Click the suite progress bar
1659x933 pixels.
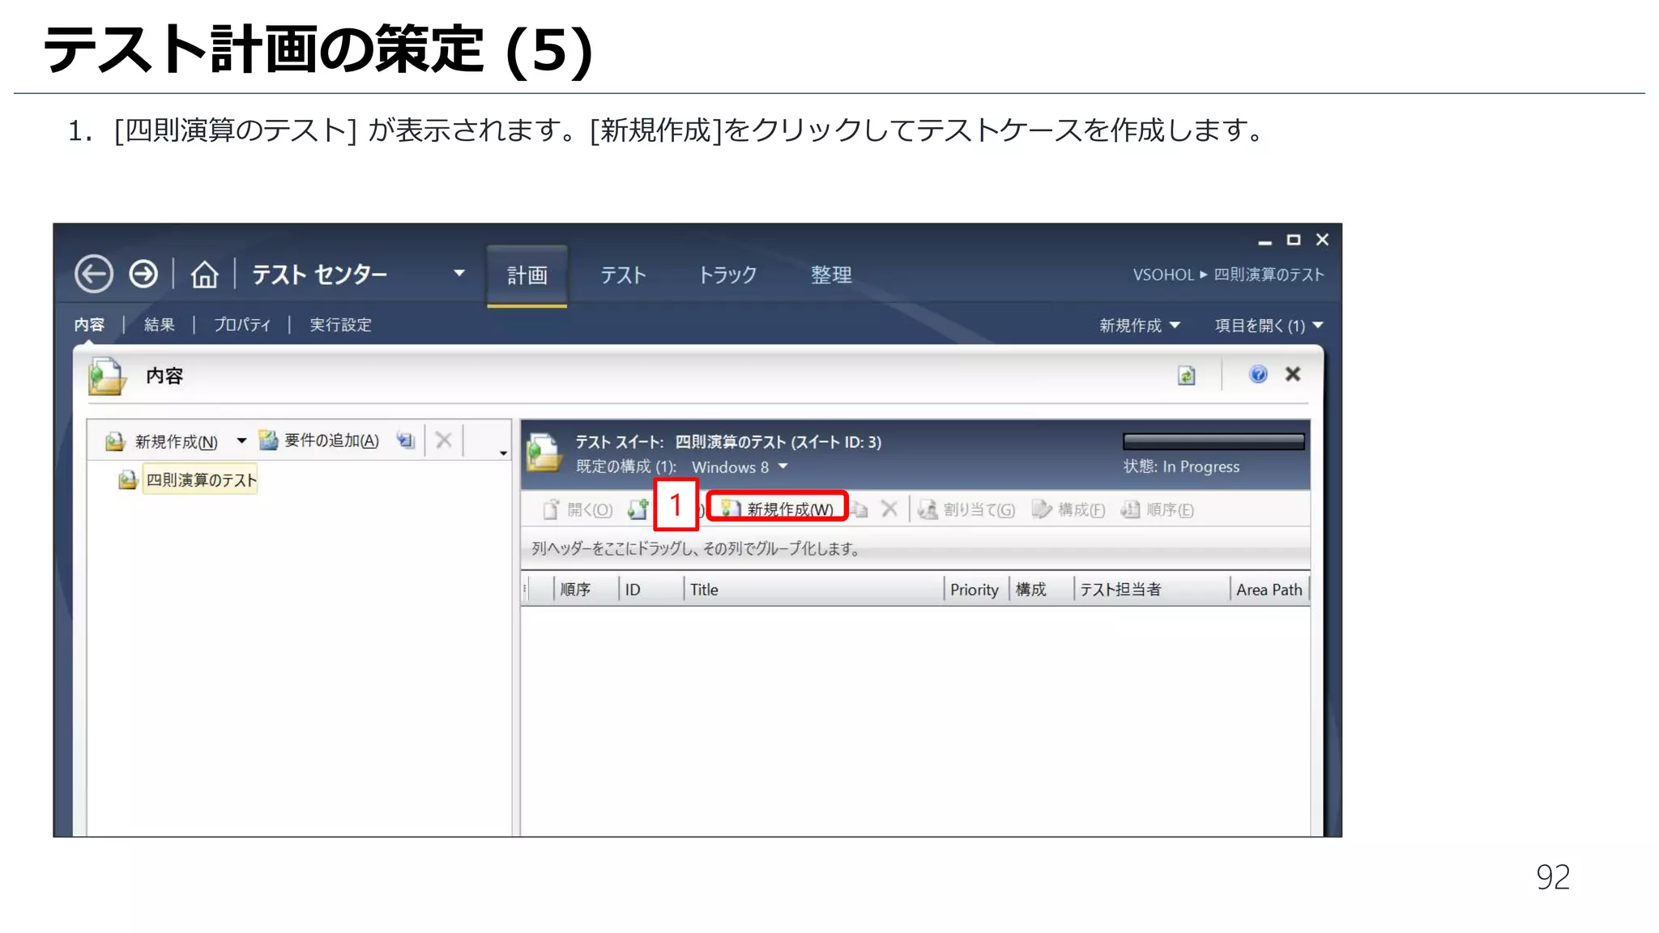1213,441
